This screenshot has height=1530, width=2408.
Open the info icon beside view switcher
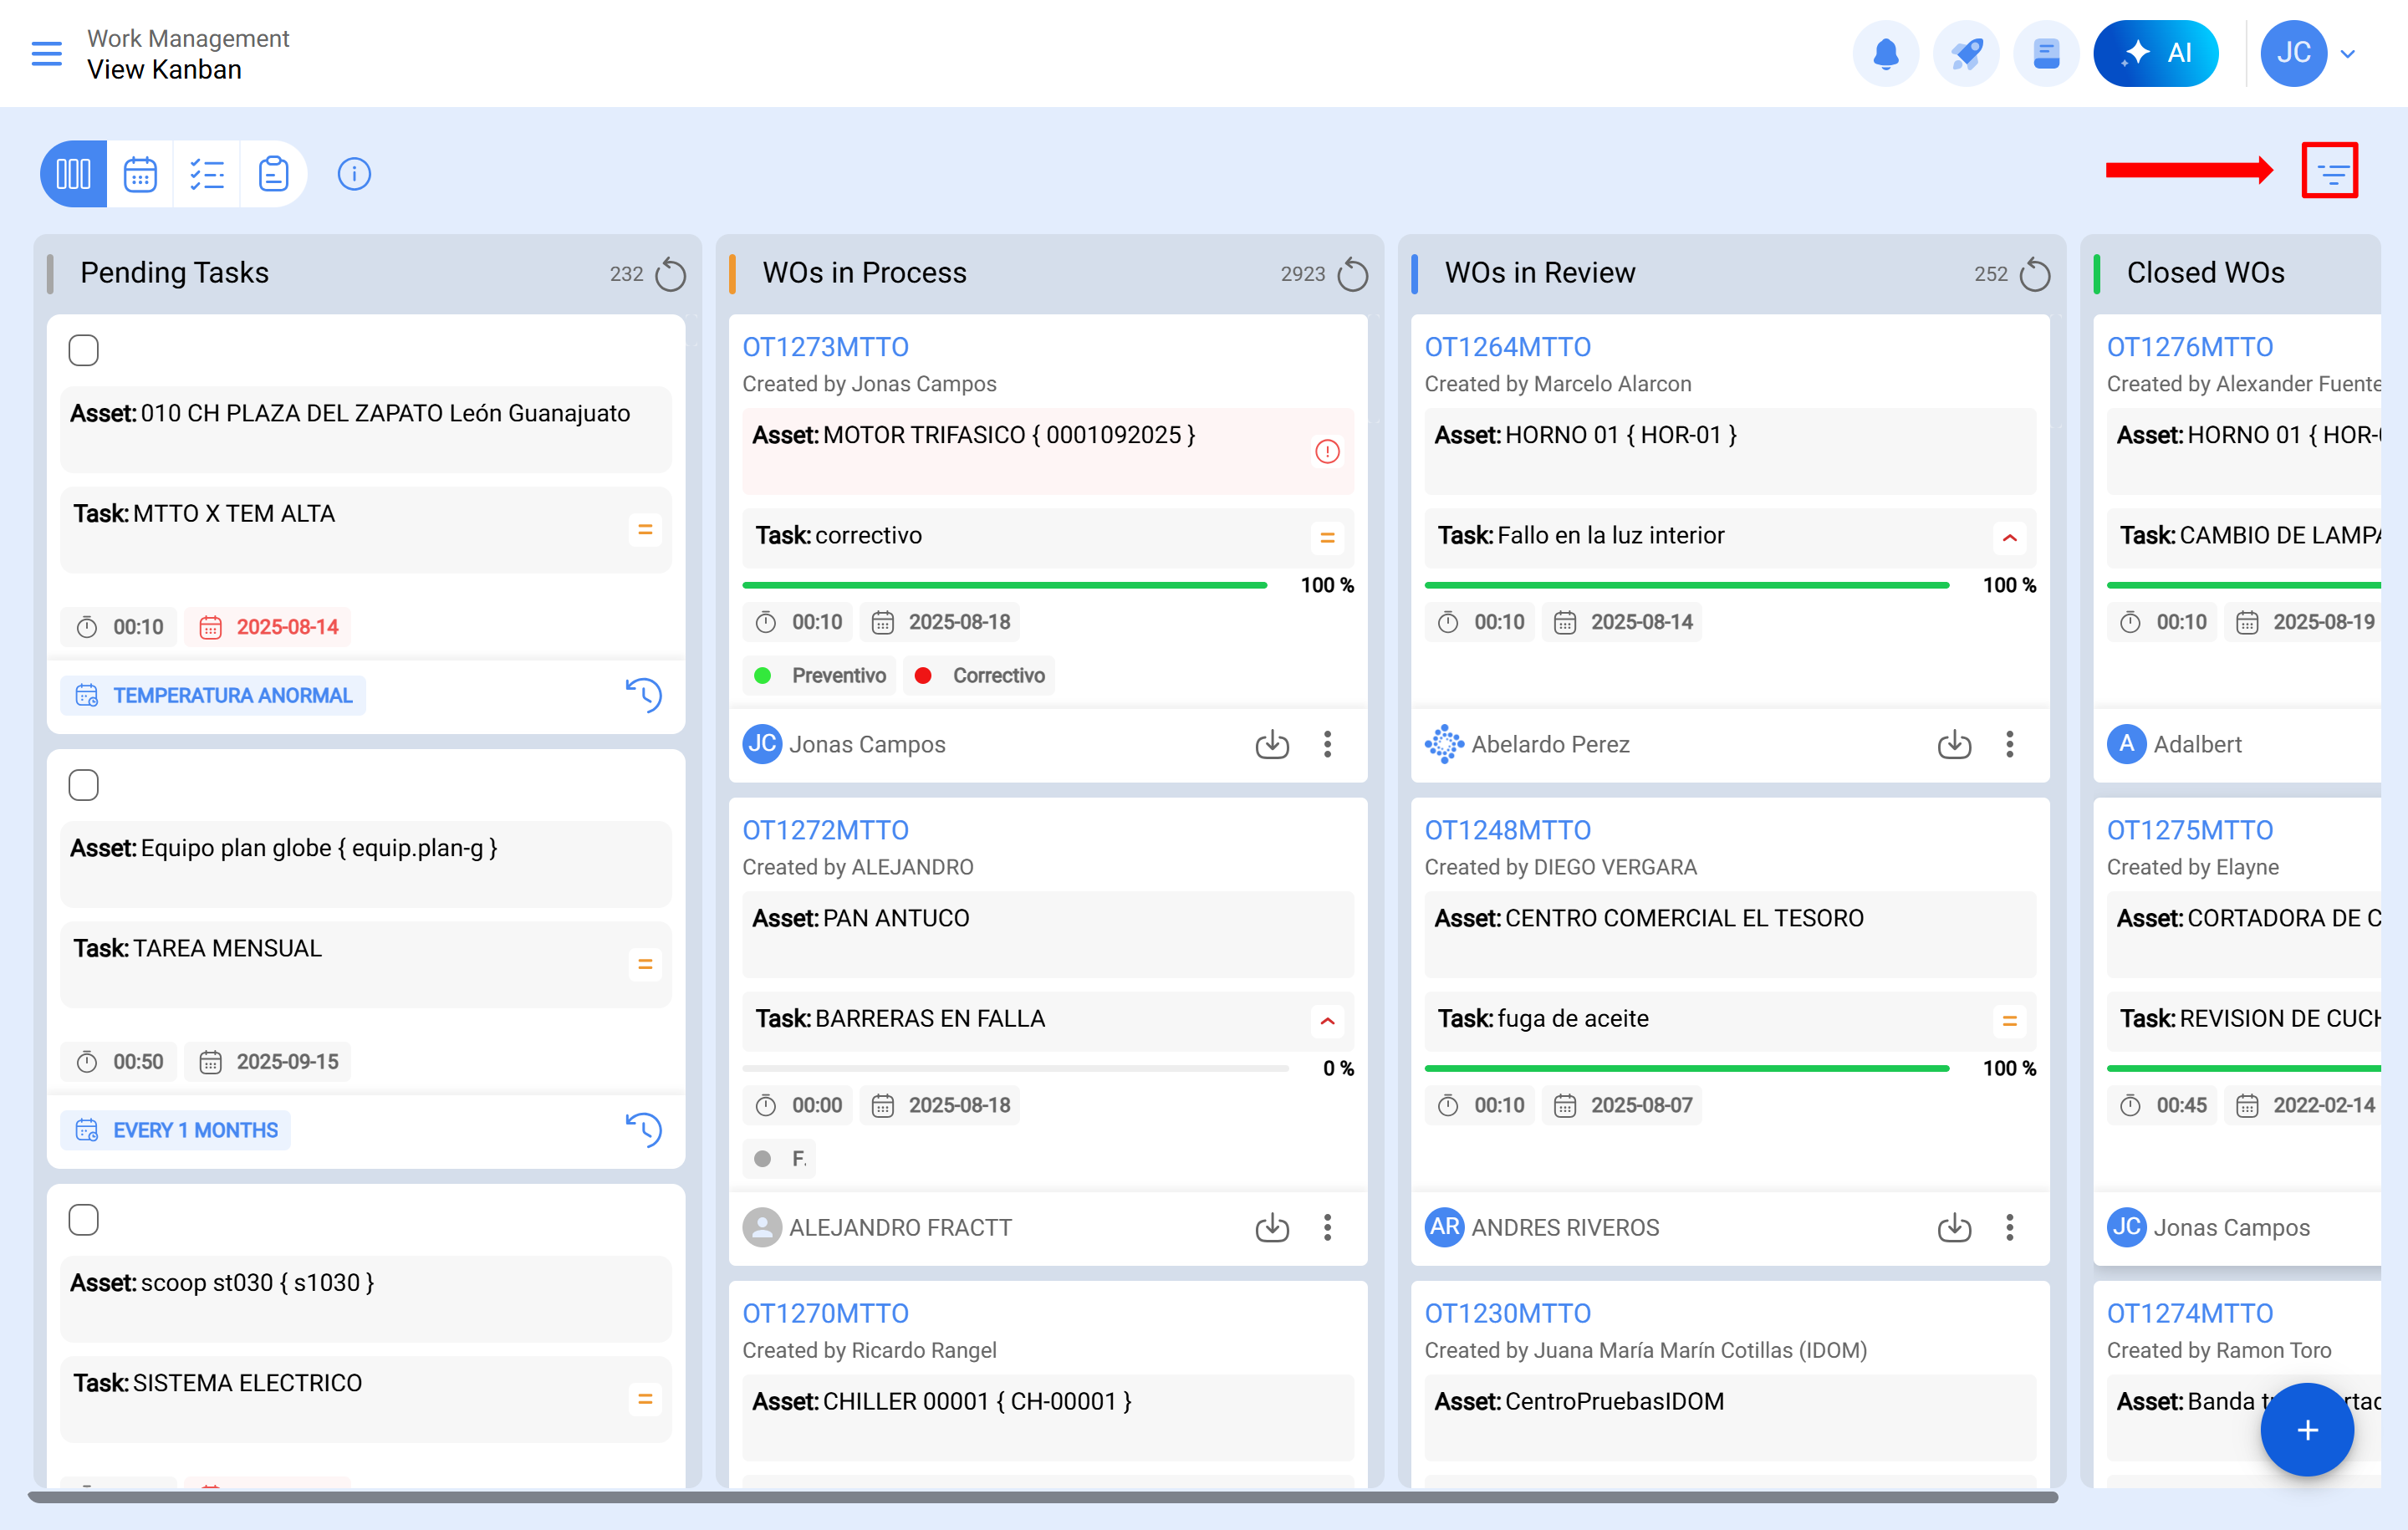354,174
